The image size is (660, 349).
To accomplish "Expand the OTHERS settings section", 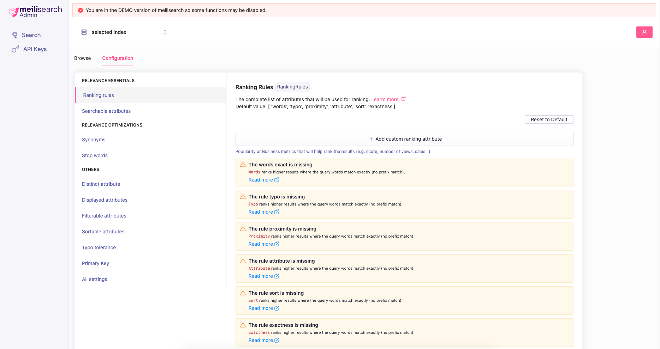I will pyautogui.click(x=90, y=170).
